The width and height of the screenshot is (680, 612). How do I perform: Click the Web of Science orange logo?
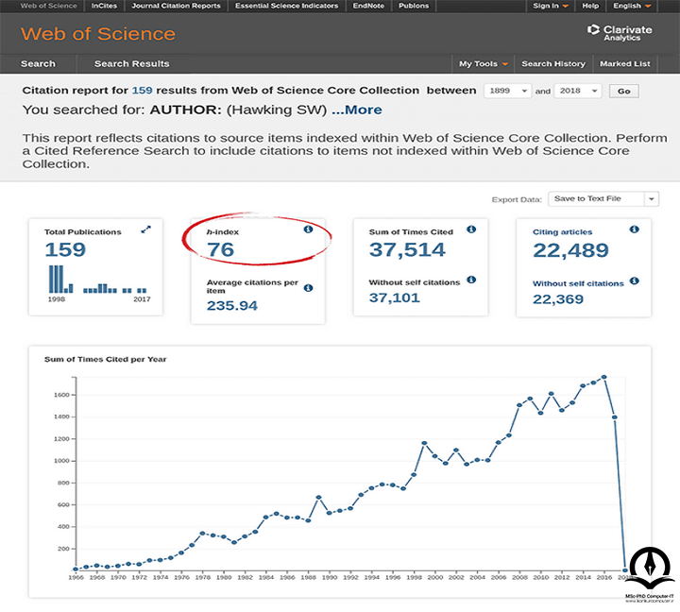(98, 34)
